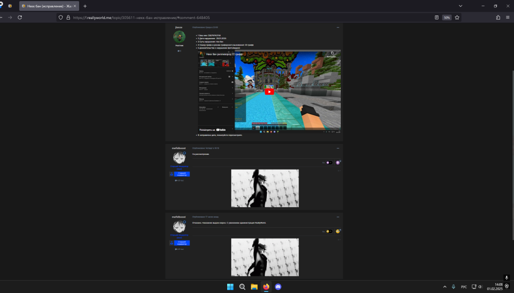This screenshot has width=514, height=293.
Task: Launch File Explorer from the taskbar
Action: [x=254, y=287]
